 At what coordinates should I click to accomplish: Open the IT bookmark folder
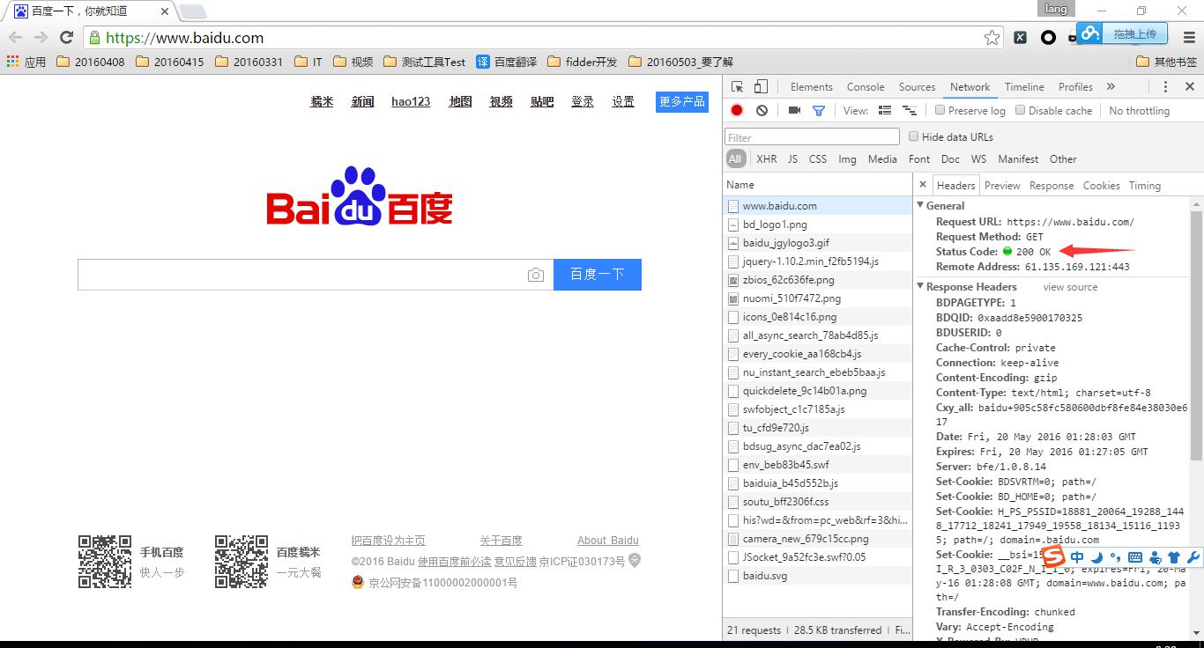pyautogui.click(x=308, y=62)
